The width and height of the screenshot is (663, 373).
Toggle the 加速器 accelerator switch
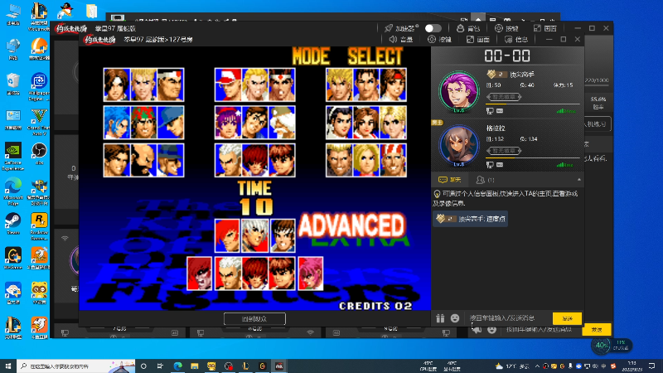(433, 28)
